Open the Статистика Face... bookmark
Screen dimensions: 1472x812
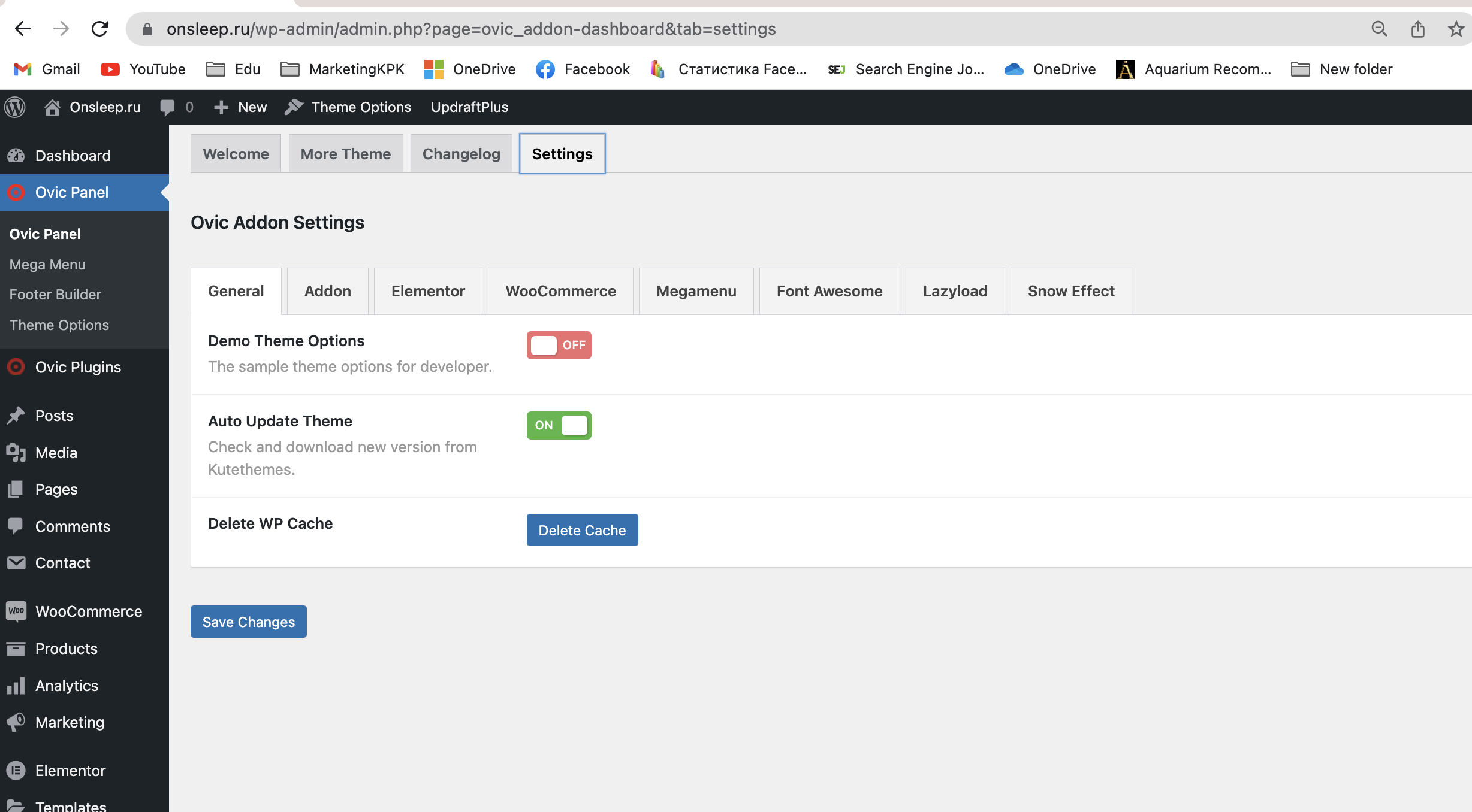[728, 69]
